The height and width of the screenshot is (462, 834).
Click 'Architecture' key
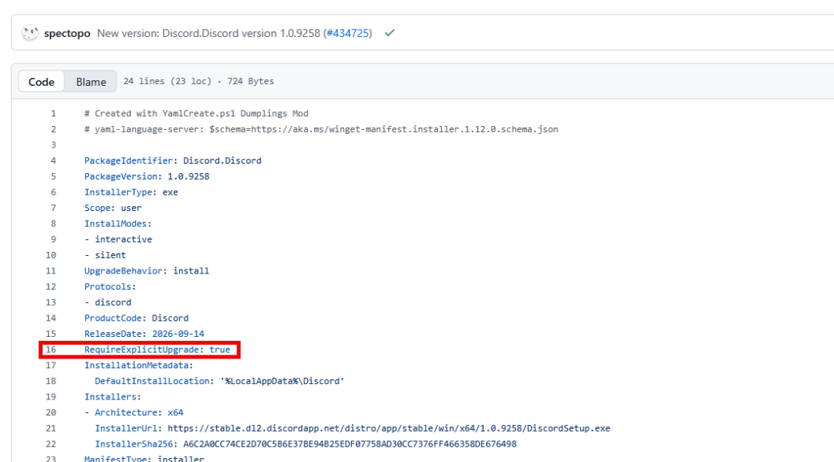126,412
